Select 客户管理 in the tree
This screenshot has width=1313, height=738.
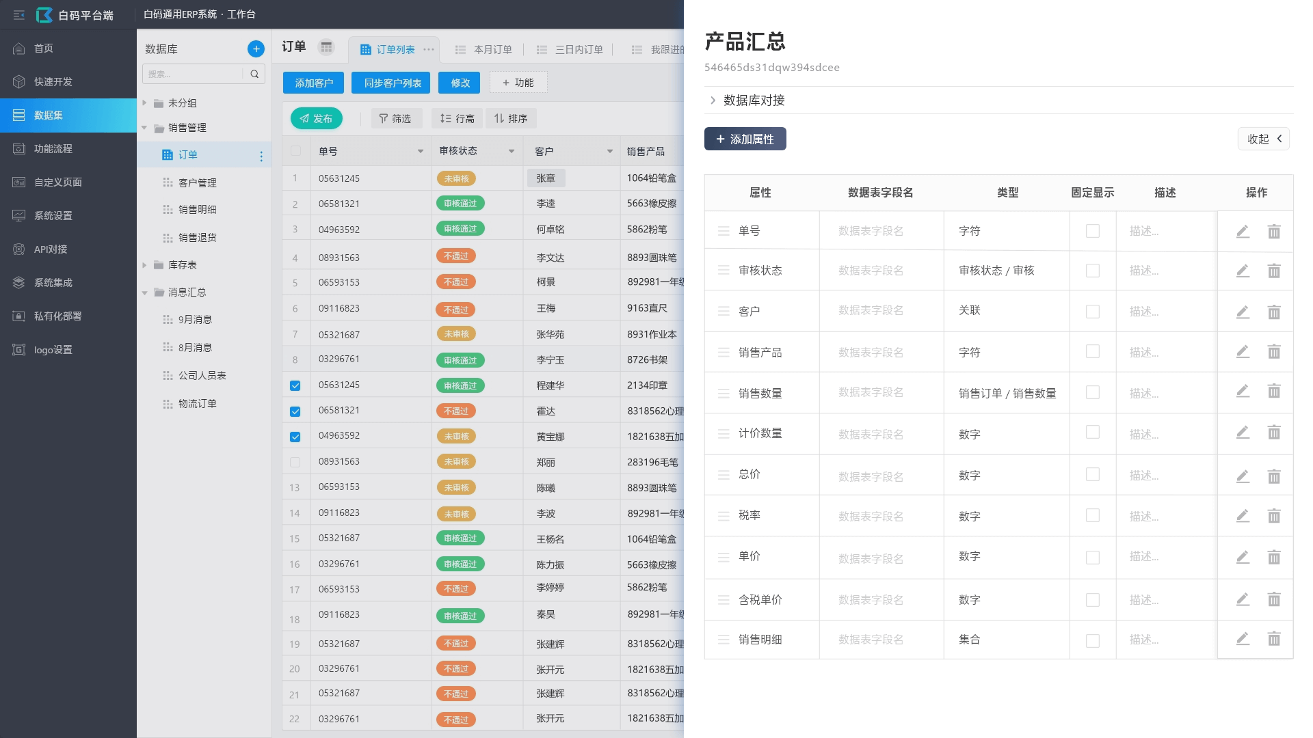point(198,182)
